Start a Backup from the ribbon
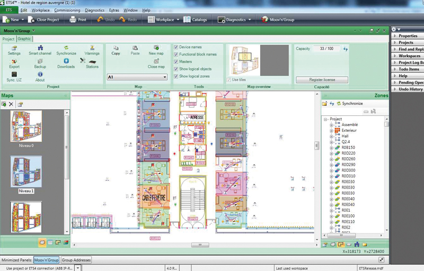Image resolution: width=424 pixels, height=271 pixels. (40, 64)
